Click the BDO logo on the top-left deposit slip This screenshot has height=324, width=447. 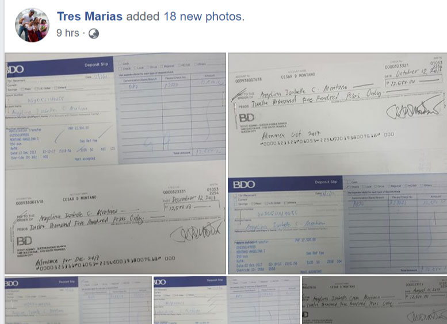[x=14, y=70]
